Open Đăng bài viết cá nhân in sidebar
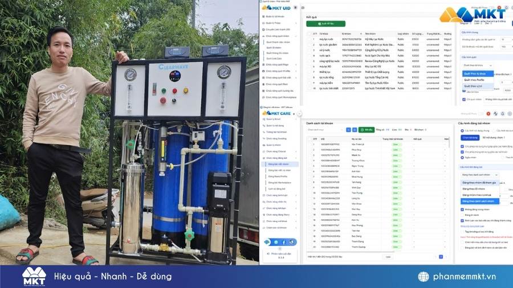The image size is (513, 288). (x=279, y=170)
